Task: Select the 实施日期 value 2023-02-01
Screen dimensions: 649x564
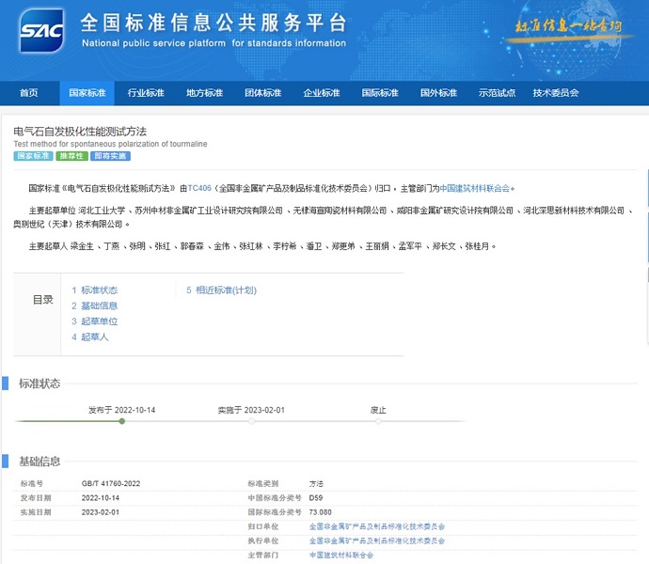Action: (x=101, y=512)
